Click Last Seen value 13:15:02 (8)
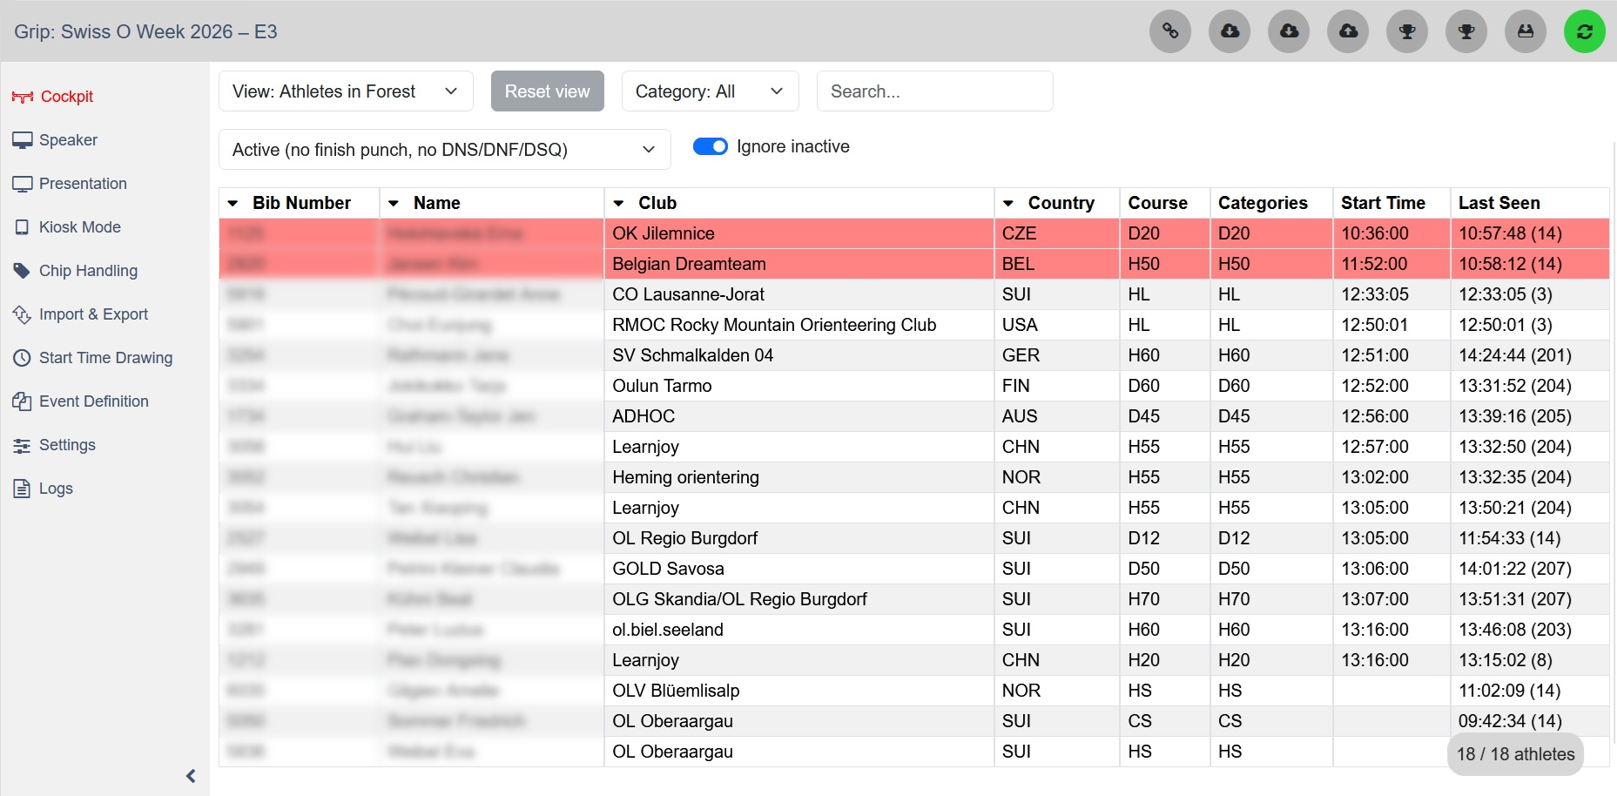Viewport: 1617px width, 796px height. point(1506,660)
